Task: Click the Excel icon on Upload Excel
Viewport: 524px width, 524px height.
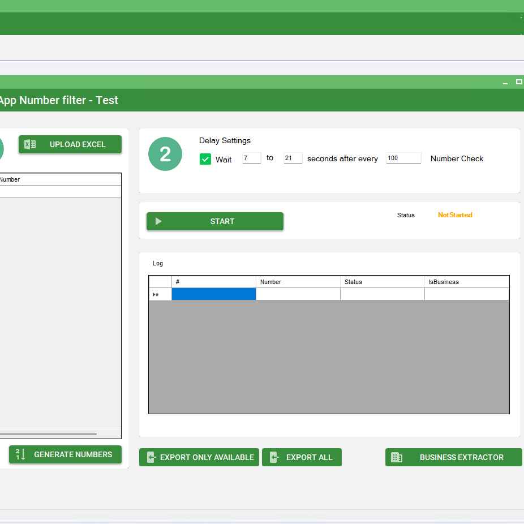Action: point(31,144)
